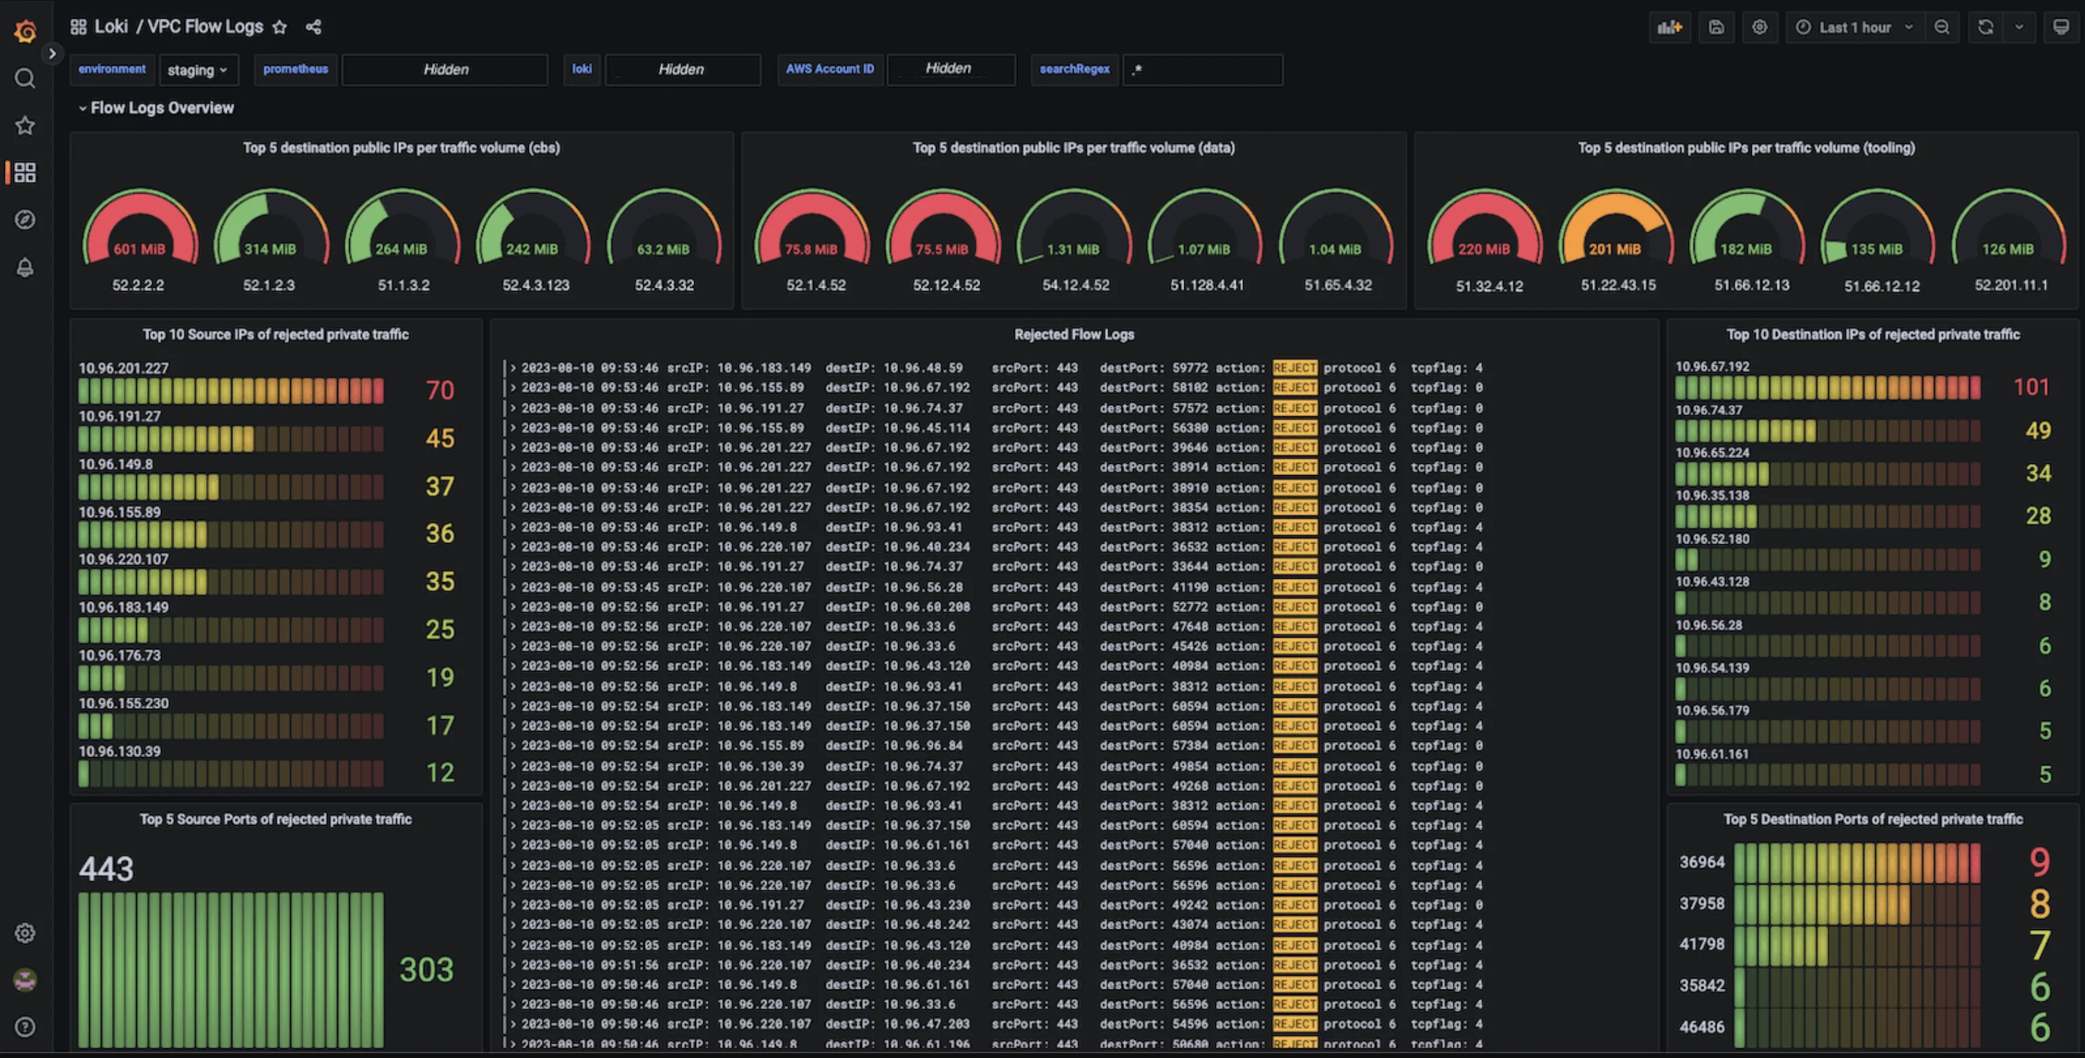
Task: Open the Explore compass icon in sidebar
Action: [25, 219]
